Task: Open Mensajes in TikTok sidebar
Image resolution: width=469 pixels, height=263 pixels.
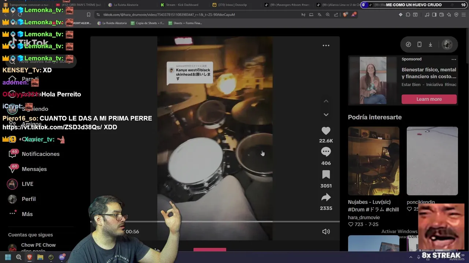Action: (28, 169)
